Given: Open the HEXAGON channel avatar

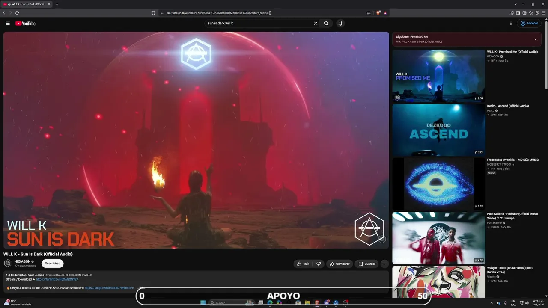Looking at the screenshot, I should [8, 263].
